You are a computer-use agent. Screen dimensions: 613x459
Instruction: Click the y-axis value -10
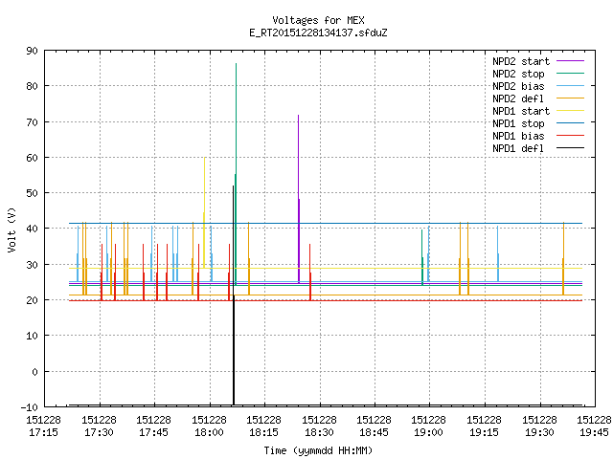click(x=30, y=407)
